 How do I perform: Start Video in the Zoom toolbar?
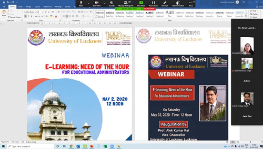(96, 3)
